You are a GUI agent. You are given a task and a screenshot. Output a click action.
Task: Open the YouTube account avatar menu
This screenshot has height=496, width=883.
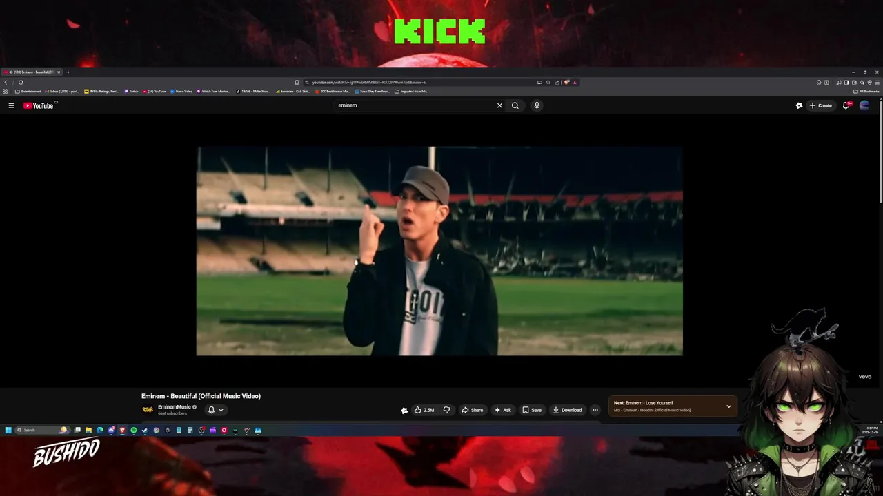[x=864, y=105]
